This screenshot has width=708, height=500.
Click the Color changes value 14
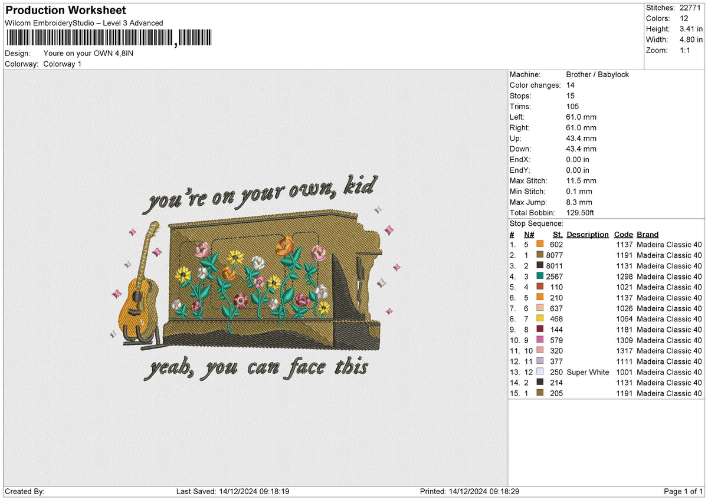[570, 85]
